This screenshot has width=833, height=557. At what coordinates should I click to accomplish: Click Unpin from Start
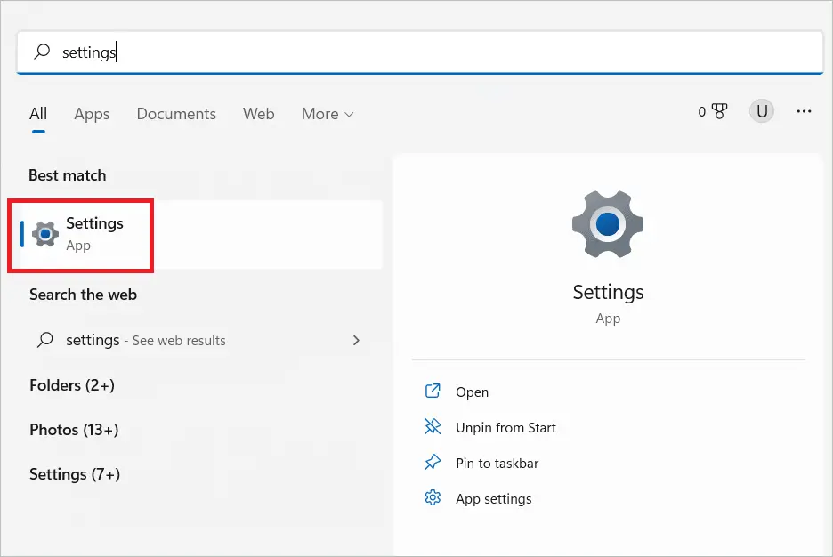point(505,427)
